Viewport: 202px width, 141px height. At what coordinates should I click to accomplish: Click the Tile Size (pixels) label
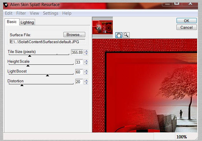coord(22,52)
